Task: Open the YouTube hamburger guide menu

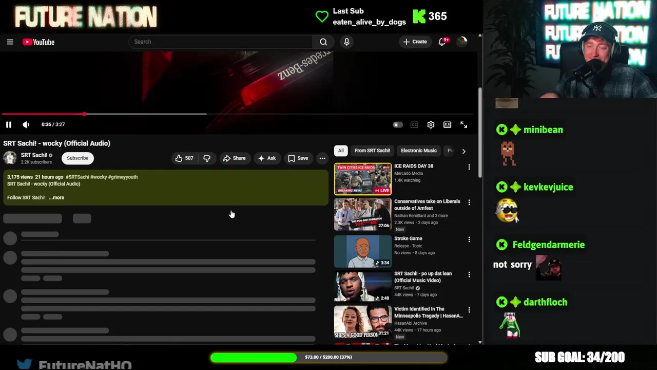Action: [x=10, y=42]
